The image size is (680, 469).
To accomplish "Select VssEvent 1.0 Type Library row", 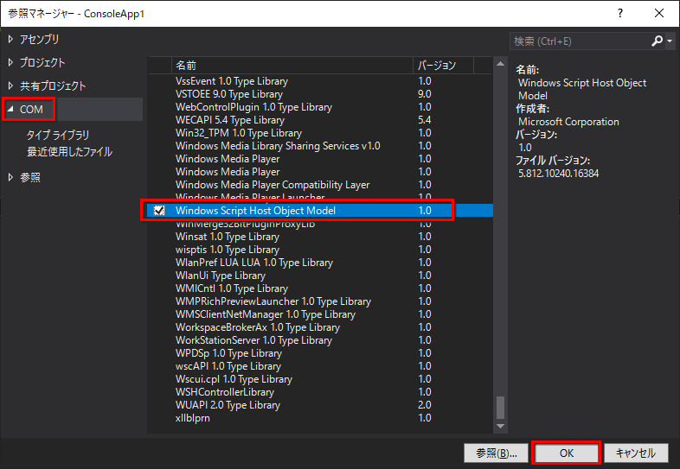I will (319, 81).
